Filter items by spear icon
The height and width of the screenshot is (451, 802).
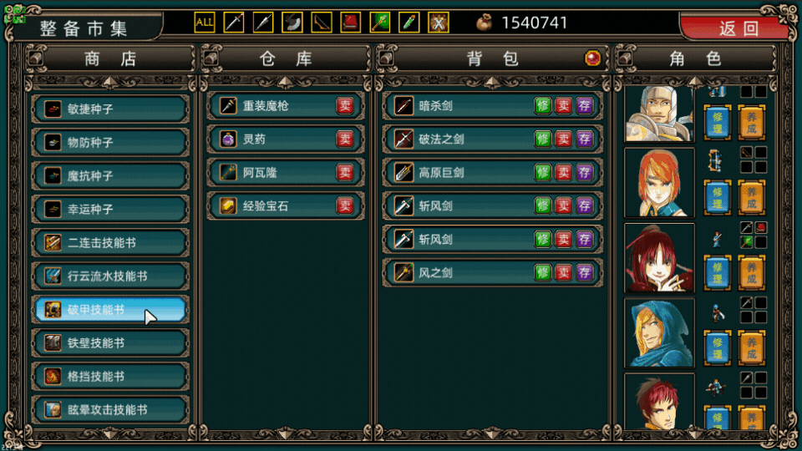(x=263, y=23)
